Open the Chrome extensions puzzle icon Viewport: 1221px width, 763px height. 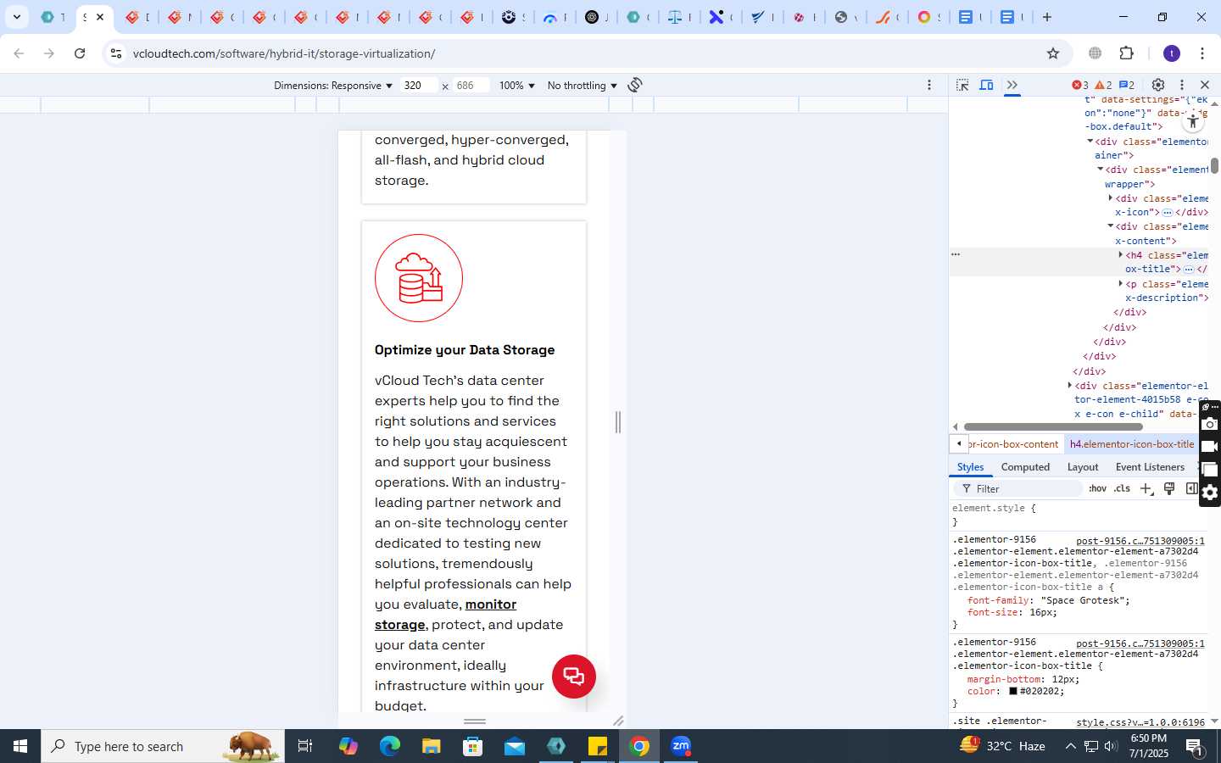tap(1126, 53)
